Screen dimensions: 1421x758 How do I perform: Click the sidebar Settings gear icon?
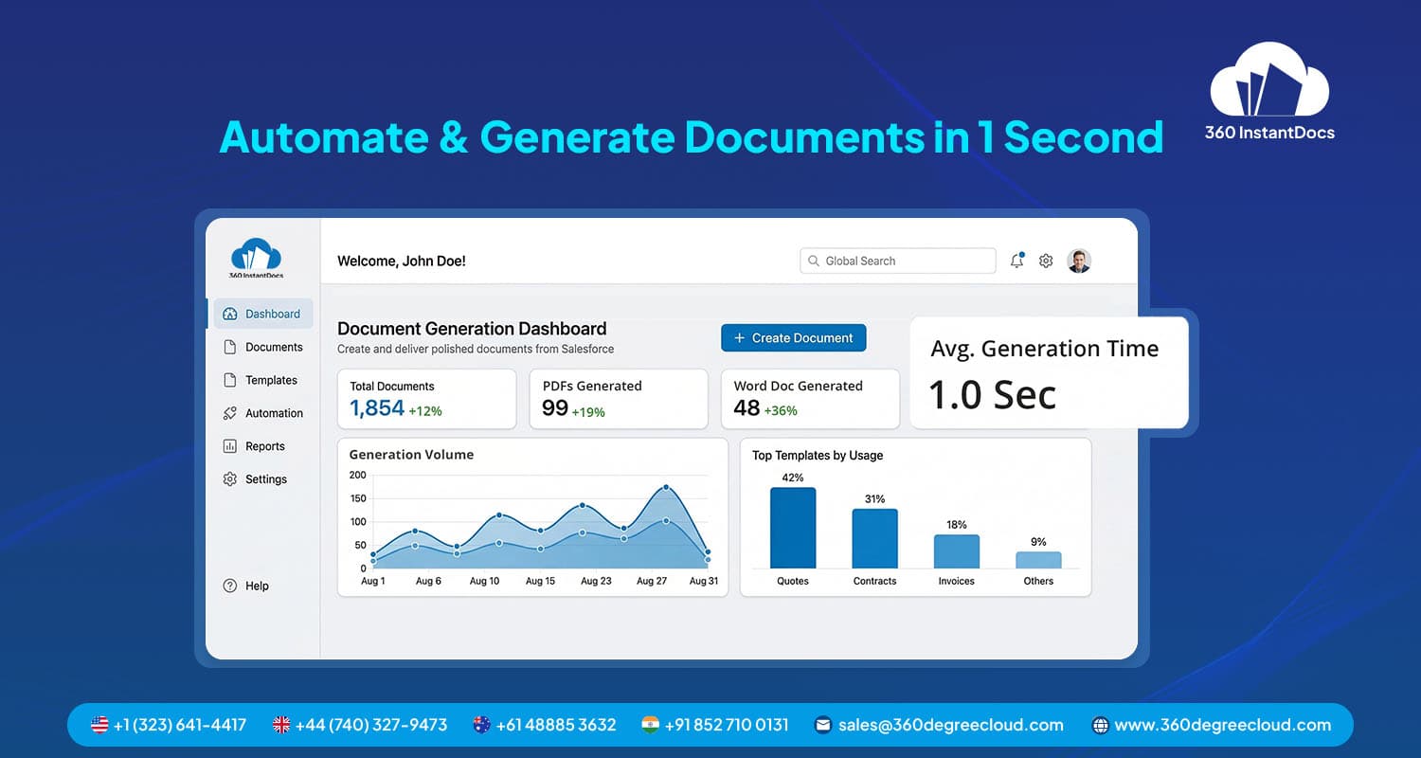coord(229,479)
